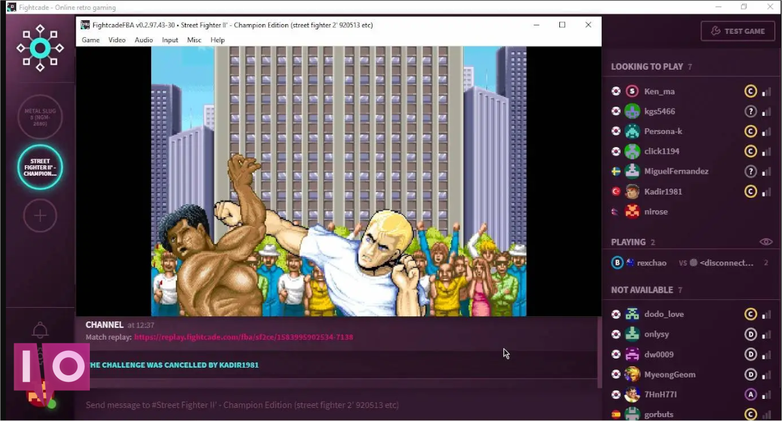Select rexchao in the PLAYING list
This screenshot has height=421, width=782.
point(652,263)
